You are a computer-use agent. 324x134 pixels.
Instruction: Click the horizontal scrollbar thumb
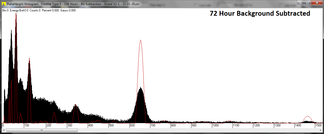pyautogui.click(x=42, y=130)
